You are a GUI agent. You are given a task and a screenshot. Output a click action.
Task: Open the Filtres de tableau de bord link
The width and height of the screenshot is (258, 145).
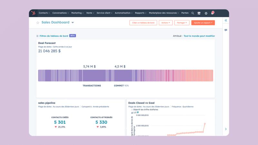54,36
